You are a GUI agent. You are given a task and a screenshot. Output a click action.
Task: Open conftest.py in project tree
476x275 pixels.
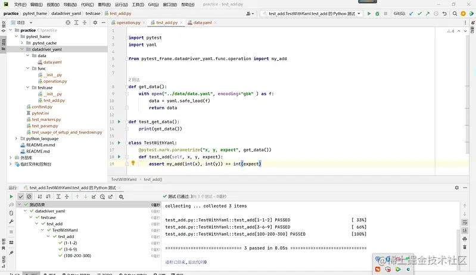42,107
